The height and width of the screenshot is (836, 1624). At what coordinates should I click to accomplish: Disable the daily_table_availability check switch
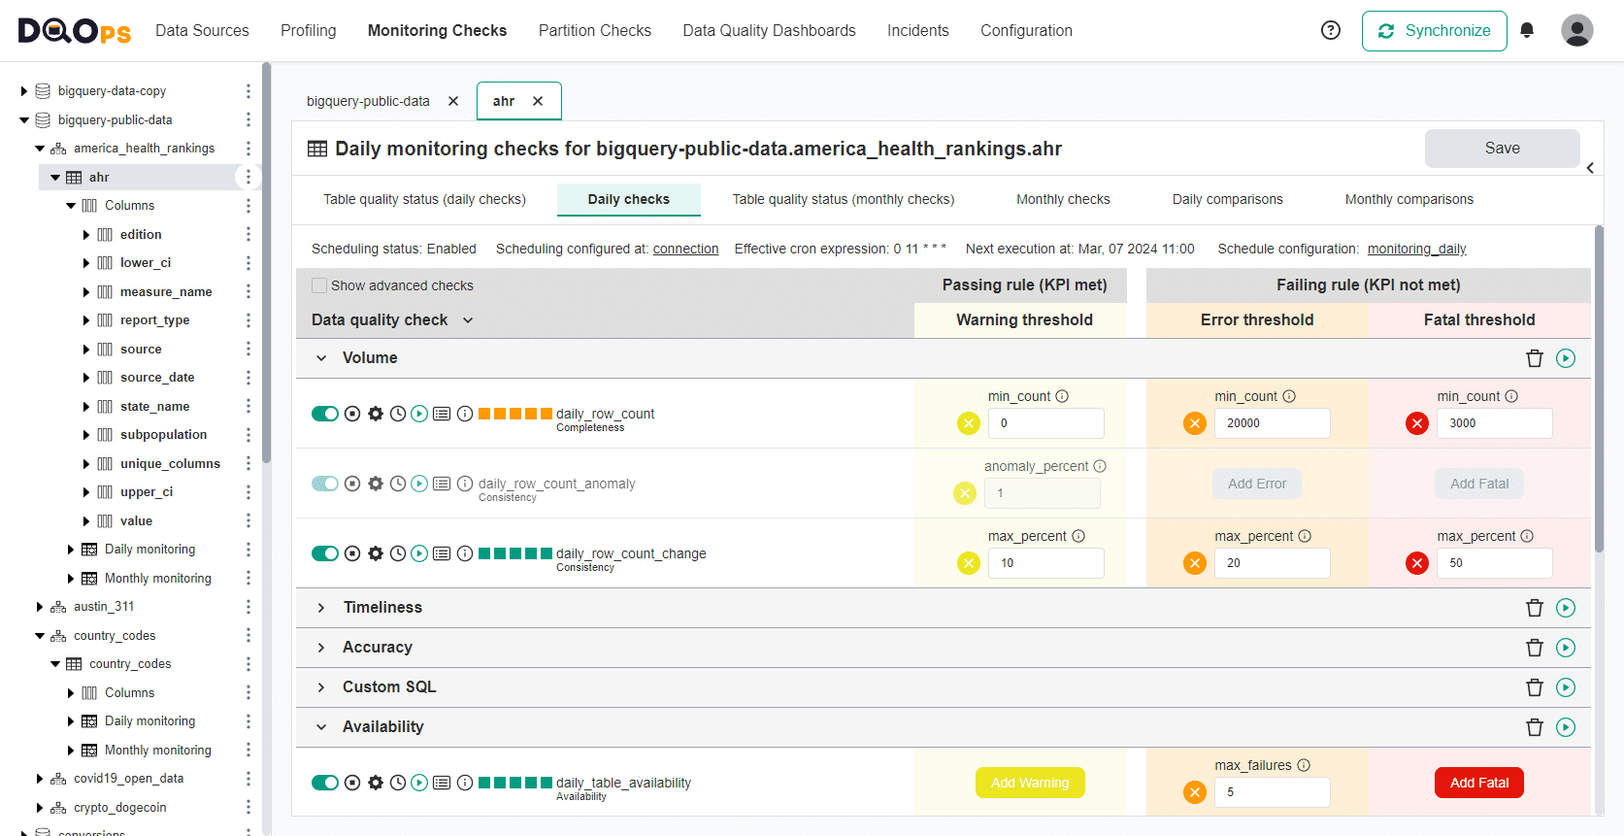tap(325, 783)
